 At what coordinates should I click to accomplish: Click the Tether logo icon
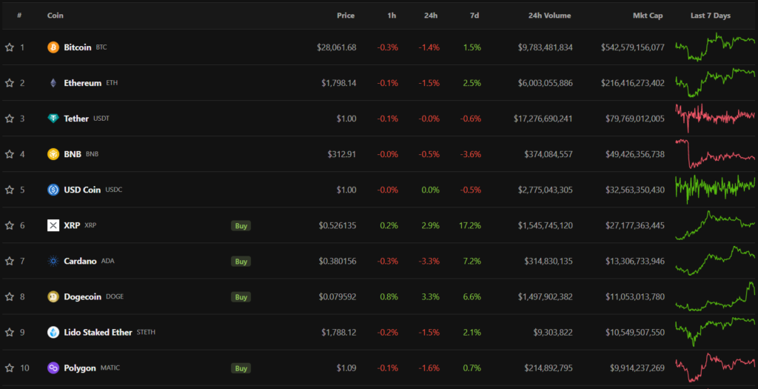53,119
